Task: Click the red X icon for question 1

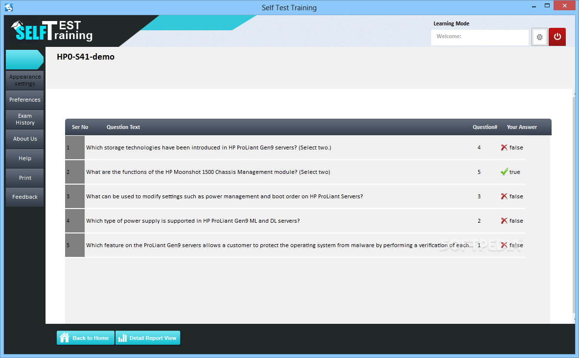Action: [x=504, y=147]
